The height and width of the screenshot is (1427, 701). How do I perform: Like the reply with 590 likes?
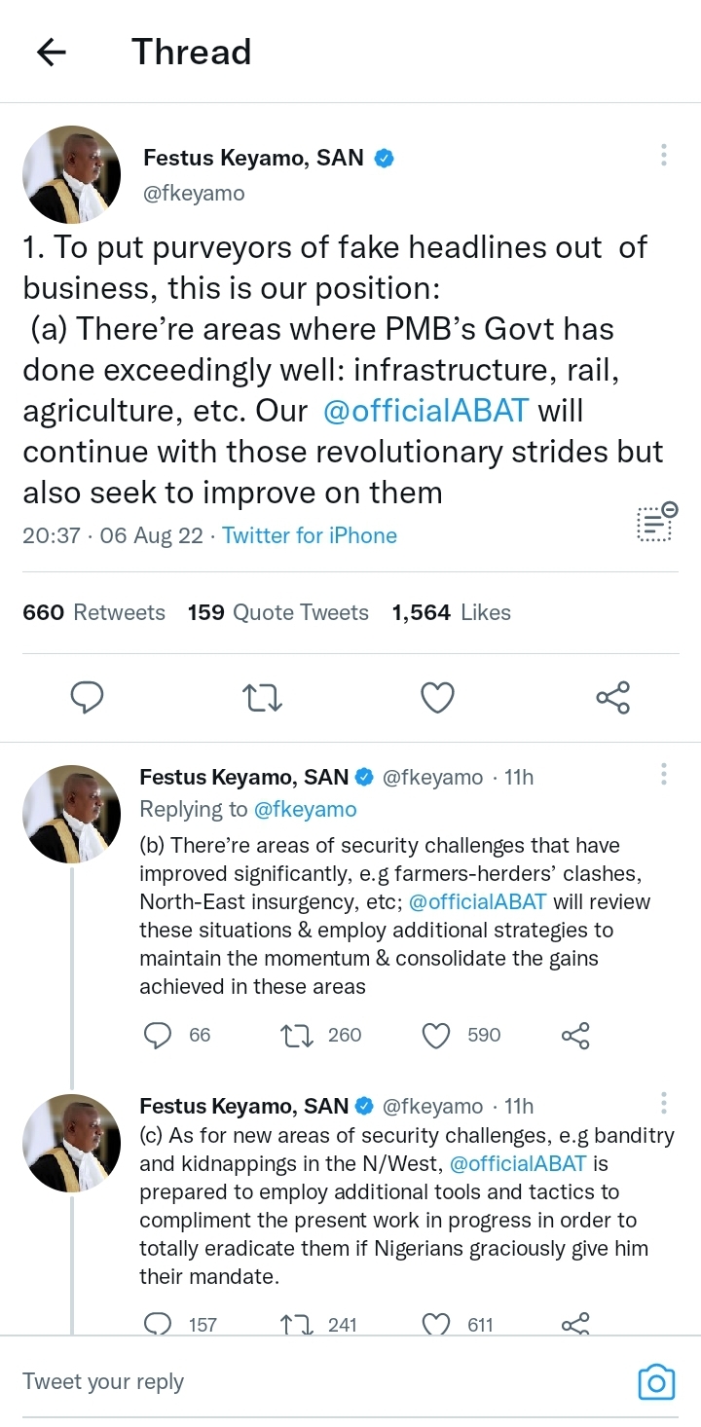436,1035
